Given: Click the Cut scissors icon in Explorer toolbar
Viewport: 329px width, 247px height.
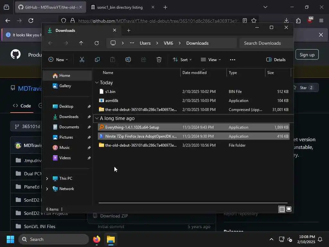Looking at the screenshot, I should [82, 59].
